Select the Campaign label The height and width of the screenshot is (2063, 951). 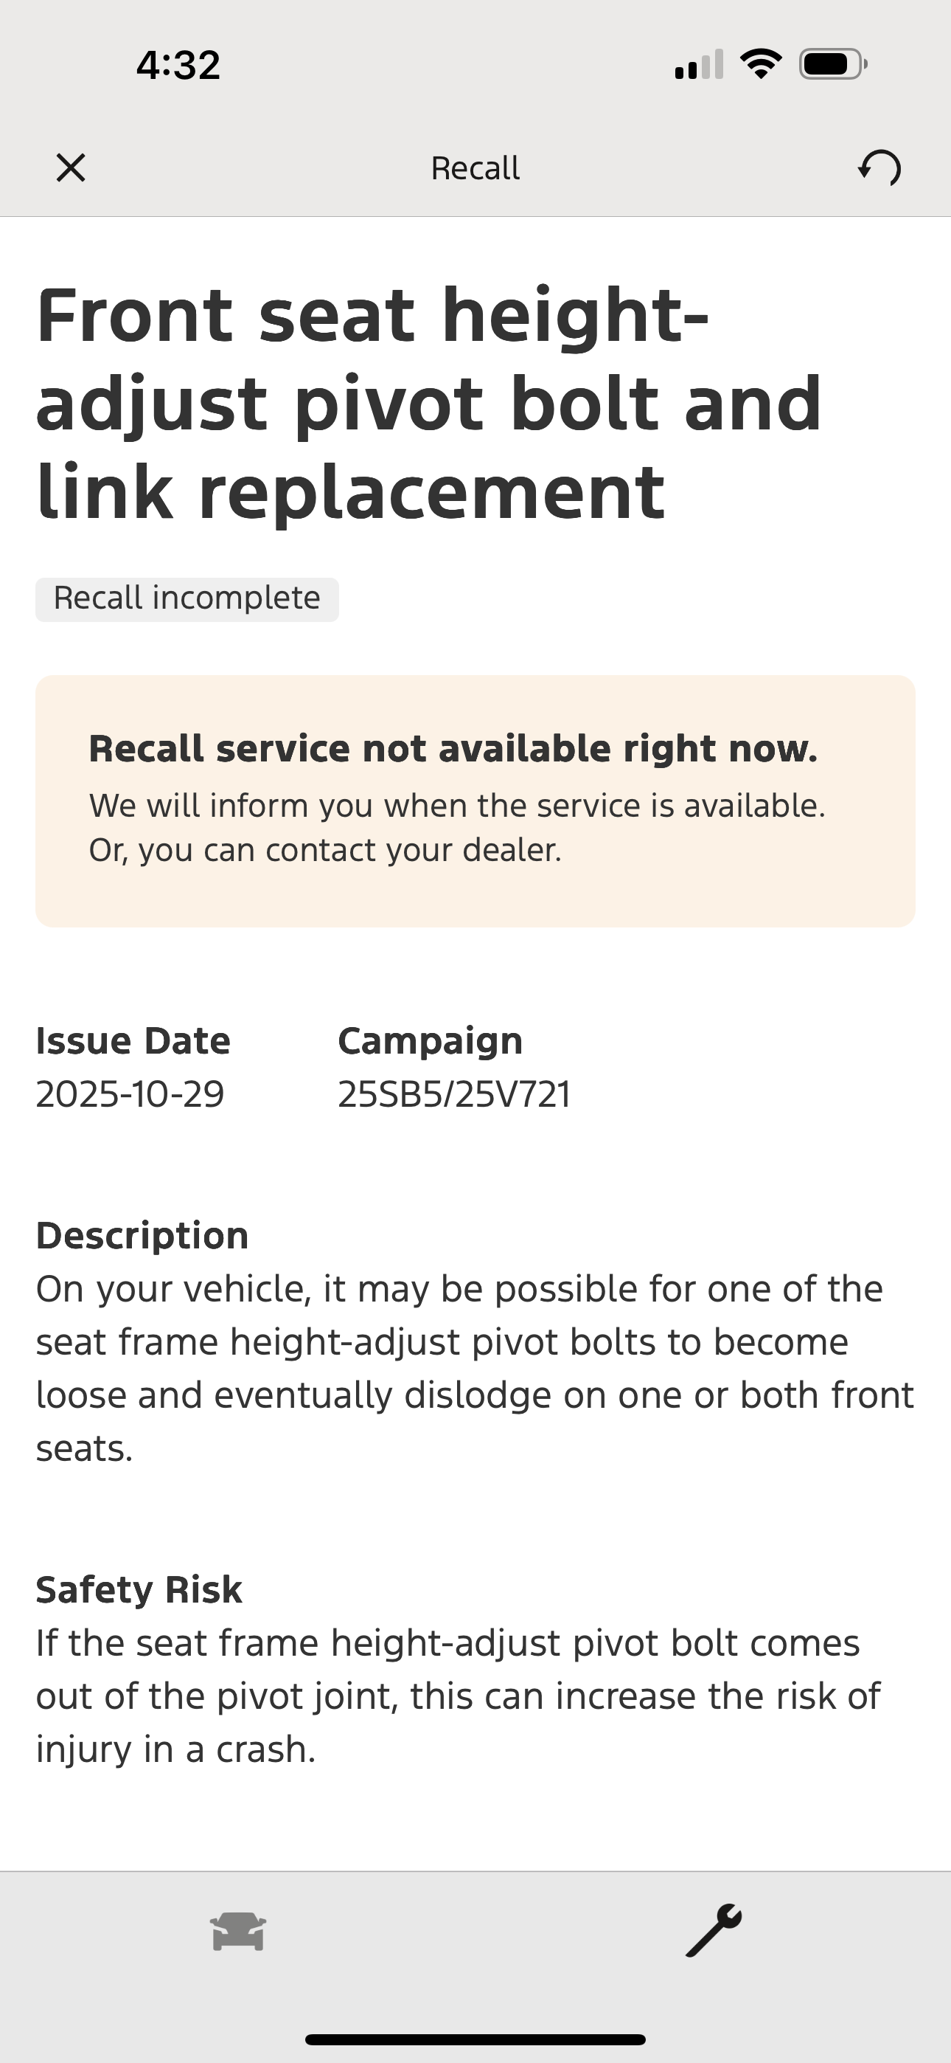430,1041
